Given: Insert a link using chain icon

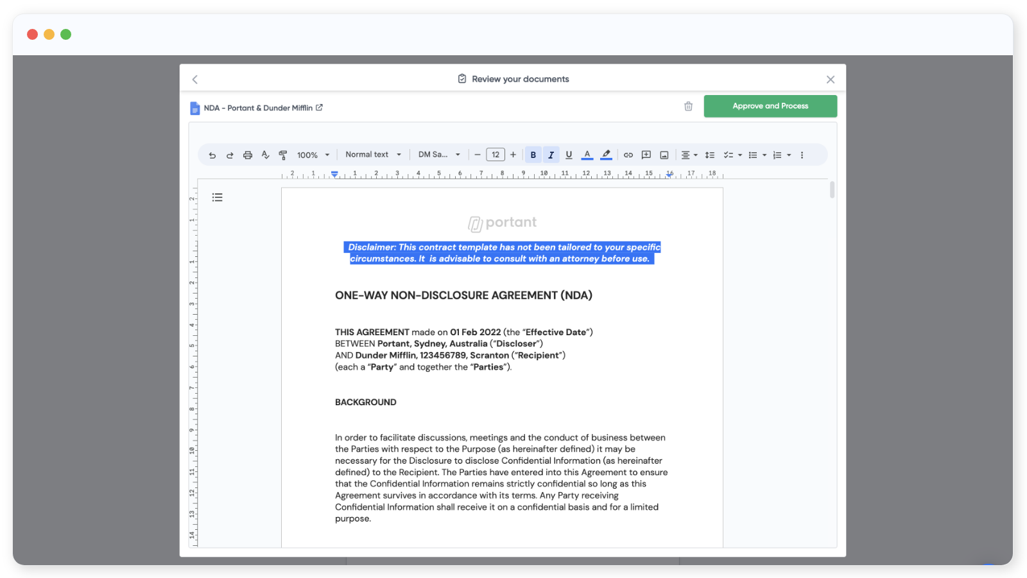Looking at the screenshot, I should point(628,155).
